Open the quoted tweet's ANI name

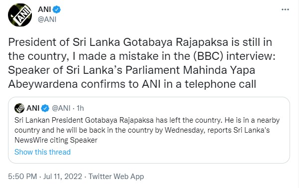point(33,108)
